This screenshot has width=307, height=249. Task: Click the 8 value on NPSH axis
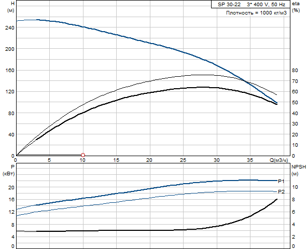(294, 199)
